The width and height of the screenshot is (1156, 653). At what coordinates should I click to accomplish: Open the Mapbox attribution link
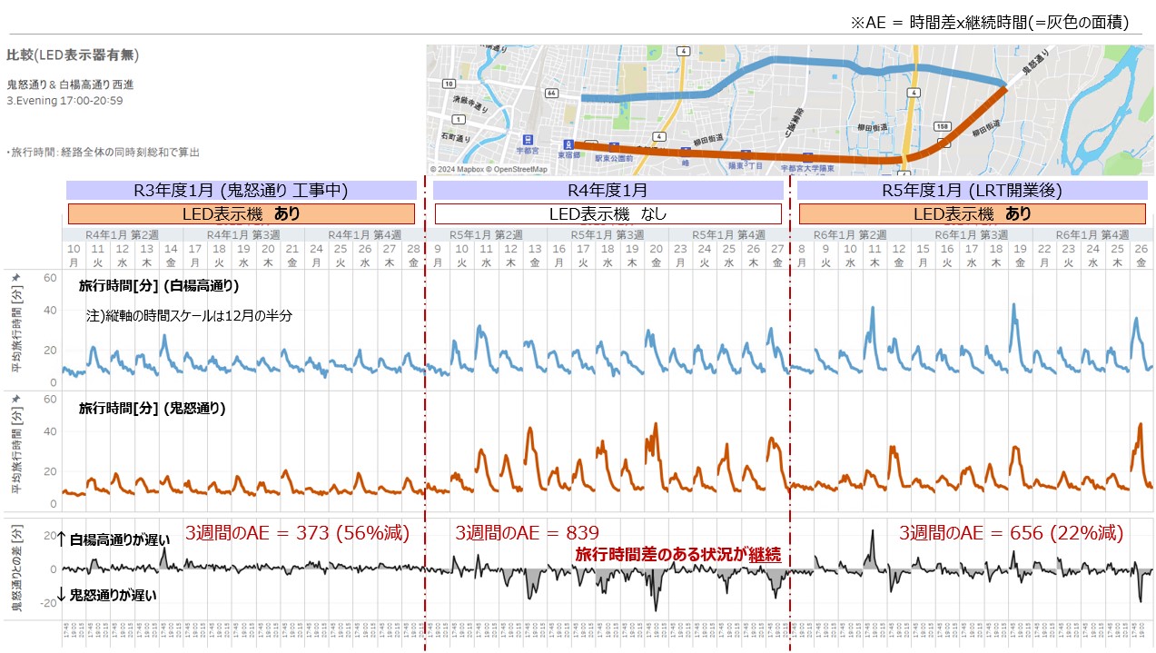(457, 169)
